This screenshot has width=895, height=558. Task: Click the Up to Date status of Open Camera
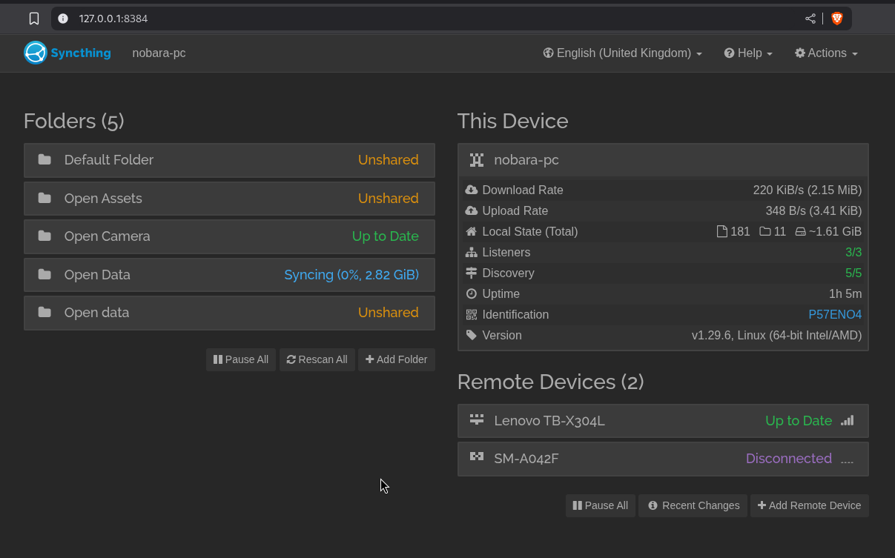tap(386, 236)
